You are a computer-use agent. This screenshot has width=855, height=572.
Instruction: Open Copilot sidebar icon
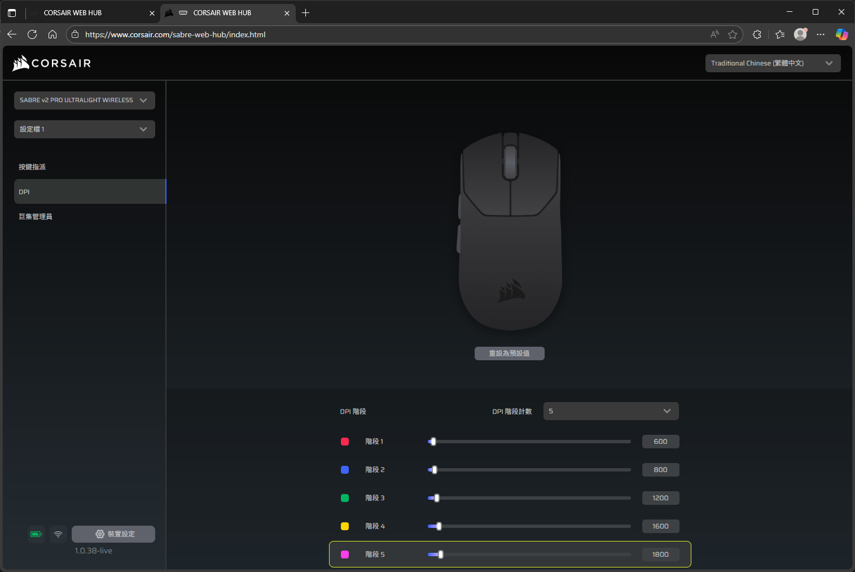[841, 34]
